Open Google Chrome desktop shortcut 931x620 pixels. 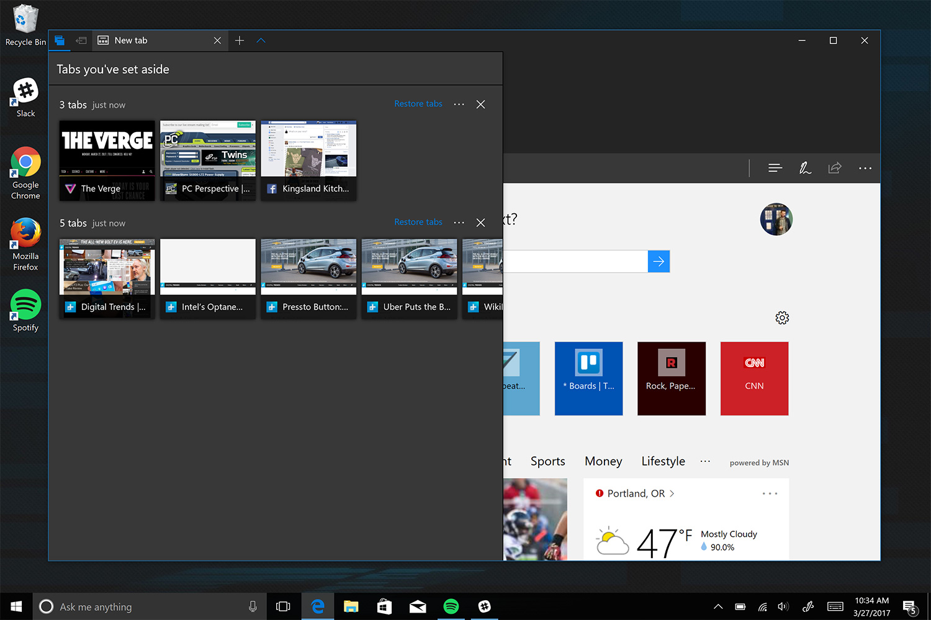(x=25, y=173)
